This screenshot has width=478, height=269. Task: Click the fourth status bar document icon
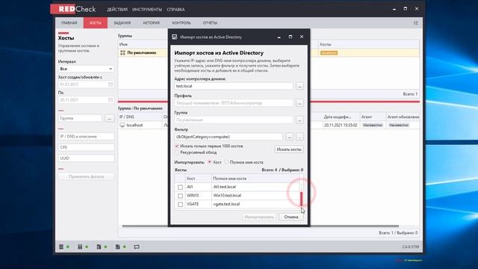tap(118, 247)
